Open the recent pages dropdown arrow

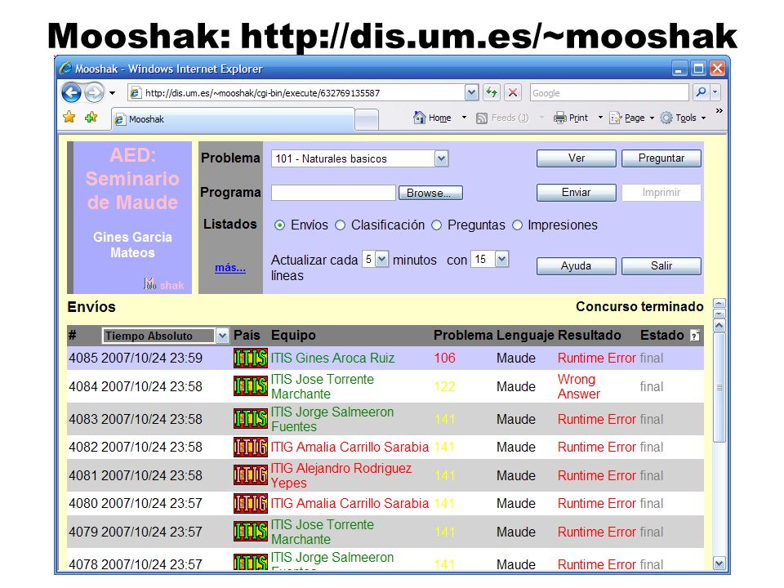pyautogui.click(x=112, y=93)
